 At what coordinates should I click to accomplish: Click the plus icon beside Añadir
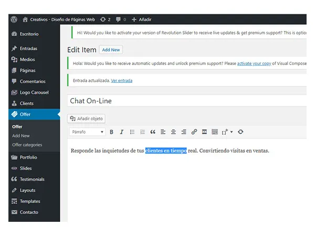pos(134,19)
